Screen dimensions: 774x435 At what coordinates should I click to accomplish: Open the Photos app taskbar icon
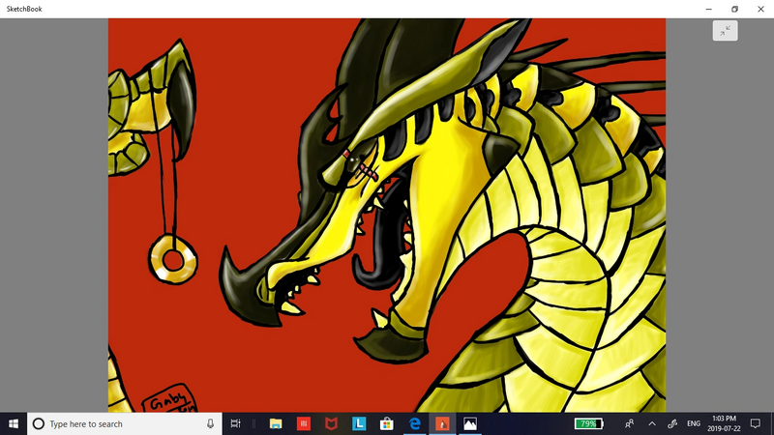coord(470,423)
